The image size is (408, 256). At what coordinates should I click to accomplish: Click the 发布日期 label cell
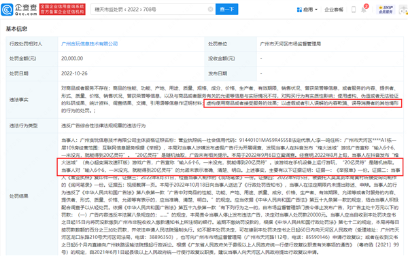231,73
